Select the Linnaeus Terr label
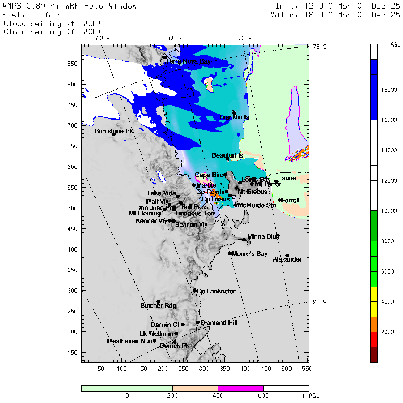403x403 pixels. pos(195,214)
